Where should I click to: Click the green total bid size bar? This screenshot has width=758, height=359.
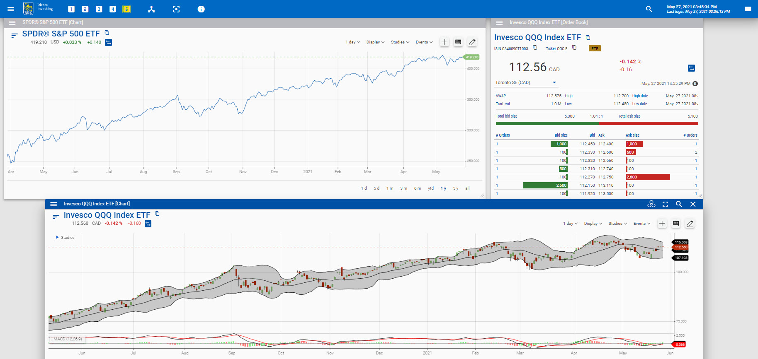click(547, 123)
